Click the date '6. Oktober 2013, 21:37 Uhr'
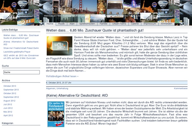This screenshot has height=128, width=192. (x=59, y=83)
